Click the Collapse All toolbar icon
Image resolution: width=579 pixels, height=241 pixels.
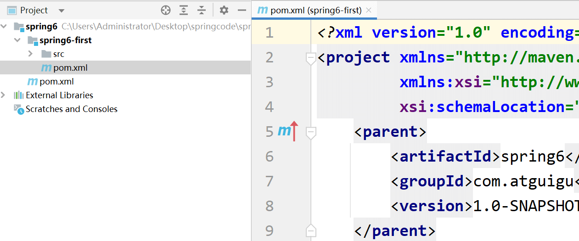pyautogui.click(x=202, y=10)
